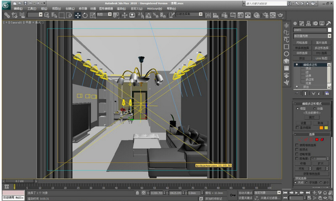Collapse the 选择 rollout header

click(x=312, y=134)
